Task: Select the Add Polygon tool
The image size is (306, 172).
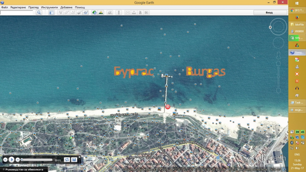Action: point(67,13)
